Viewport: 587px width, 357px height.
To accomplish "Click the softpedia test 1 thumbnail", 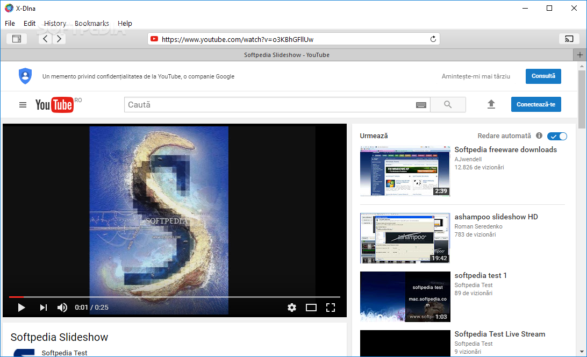I will pos(405,297).
